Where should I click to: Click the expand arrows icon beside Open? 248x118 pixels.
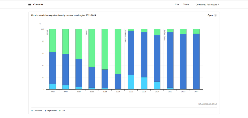click(216, 15)
